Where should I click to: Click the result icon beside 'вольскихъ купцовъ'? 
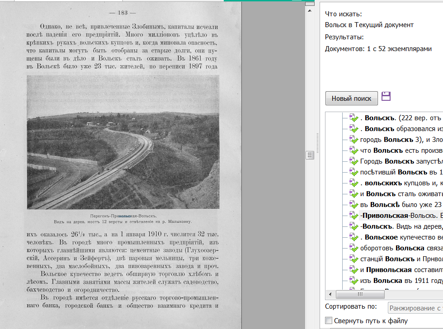coord(353,183)
